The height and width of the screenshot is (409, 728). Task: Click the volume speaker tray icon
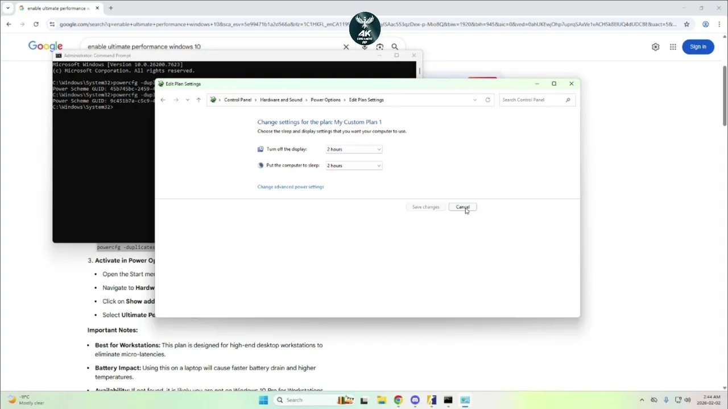click(x=688, y=400)
